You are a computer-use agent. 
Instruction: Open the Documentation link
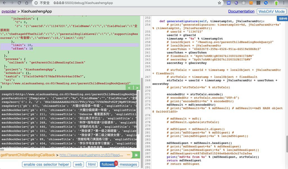point(241,12)
